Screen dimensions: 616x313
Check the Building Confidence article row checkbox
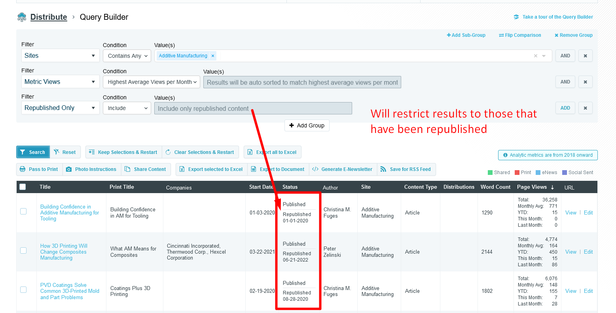(23, 211)
